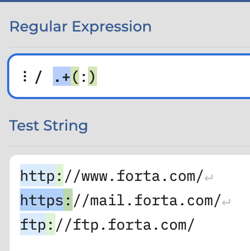250x251 pixels.
Task: Click empty area of the regular expression field
Action: point(169,76)
